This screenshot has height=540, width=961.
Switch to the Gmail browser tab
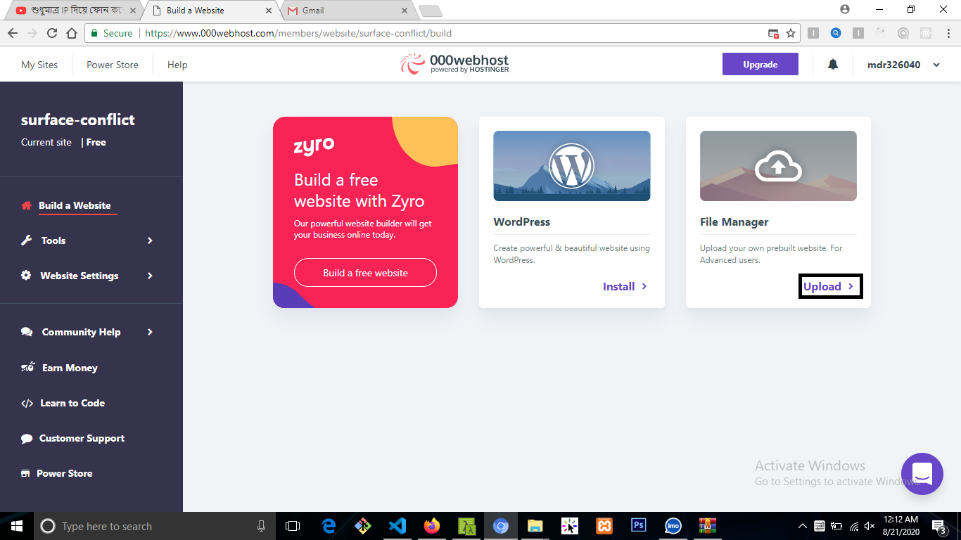click(345, 11)
